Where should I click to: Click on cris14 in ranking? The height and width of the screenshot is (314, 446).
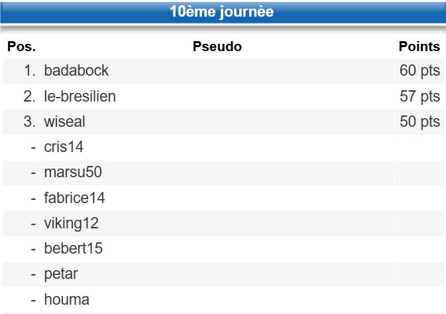[64, 147]
